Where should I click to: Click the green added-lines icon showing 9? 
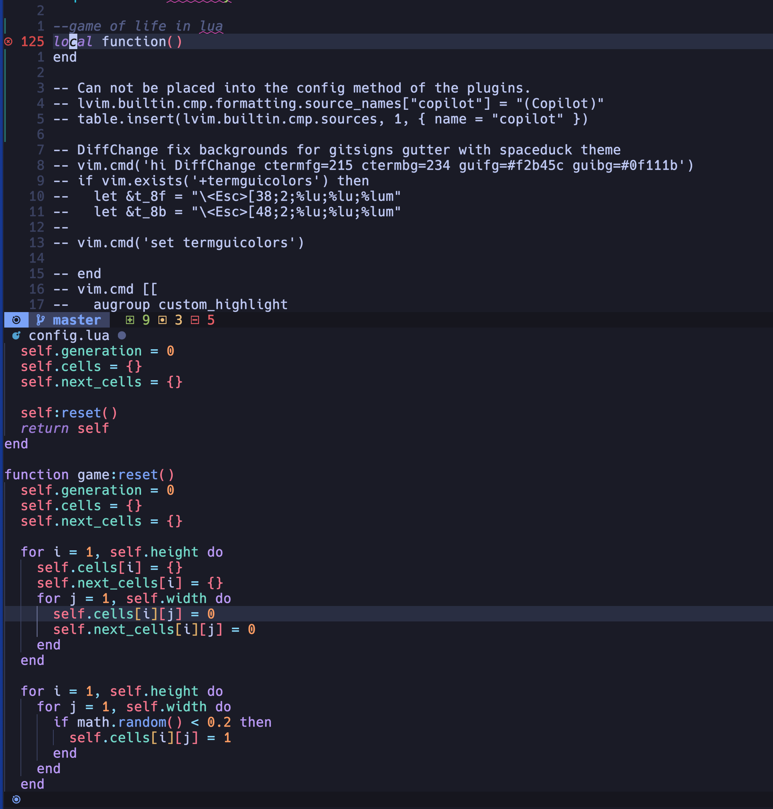tap(130, 320)
